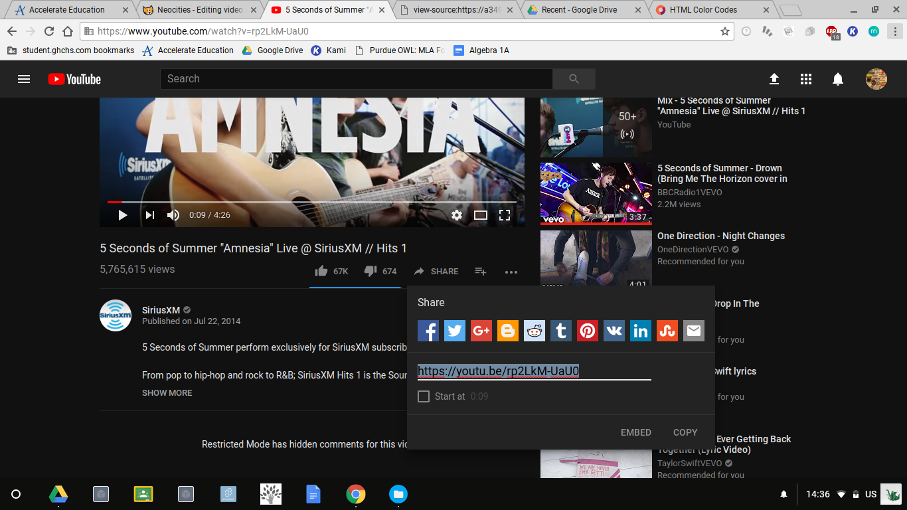Open the Google Drive bookmark

[x=272, y=50]
